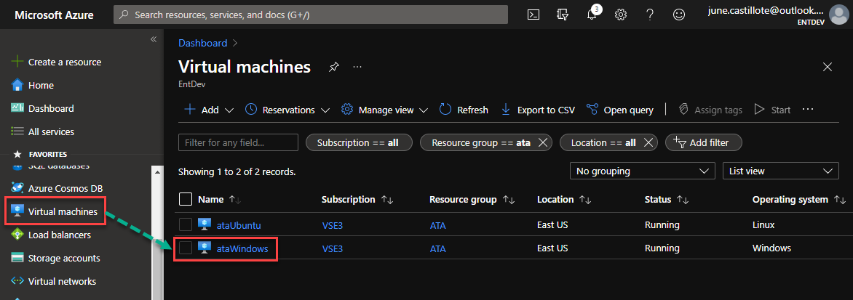Click sidebar scrollbar up arrow
This screenshot has height=300, width=853.
158,172
